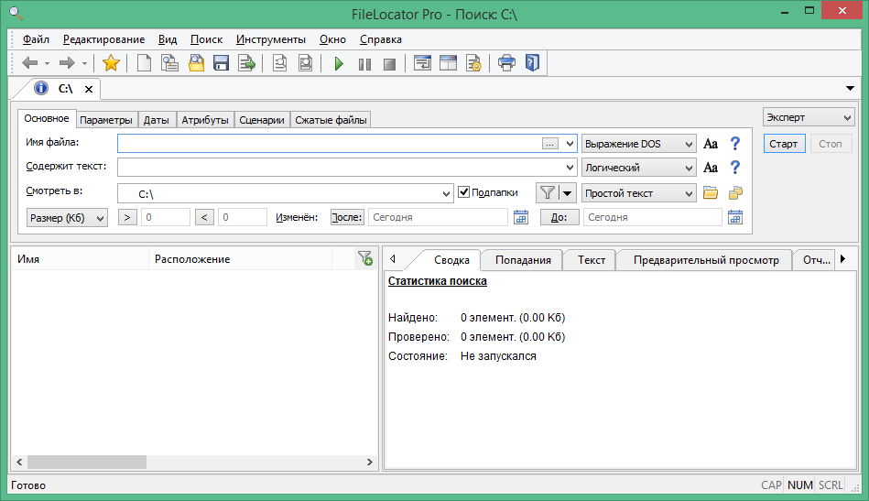Toggle the После: date button

point(347,217)
